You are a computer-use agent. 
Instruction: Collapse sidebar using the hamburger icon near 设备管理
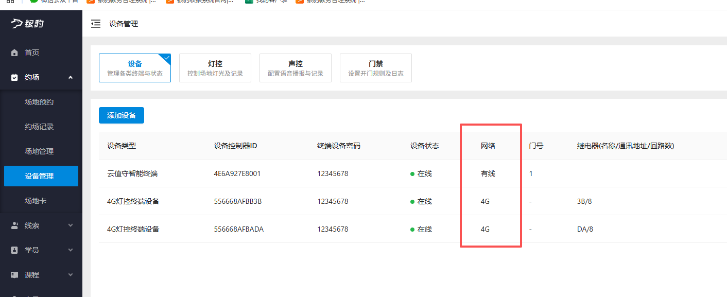(x=96, y=23)
